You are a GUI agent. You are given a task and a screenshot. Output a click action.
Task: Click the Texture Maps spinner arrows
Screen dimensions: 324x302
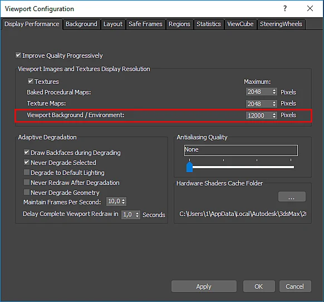[x=274, y=104]
